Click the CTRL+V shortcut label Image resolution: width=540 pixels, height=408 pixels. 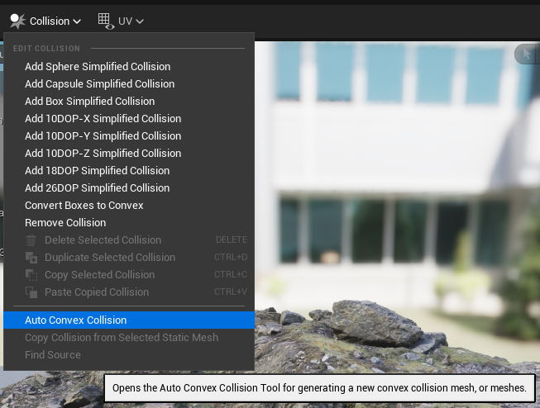point(231,292)
